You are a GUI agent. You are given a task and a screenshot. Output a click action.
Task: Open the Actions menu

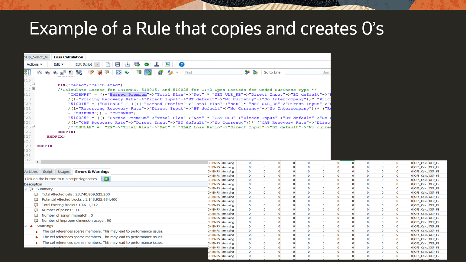click(34, 64)
